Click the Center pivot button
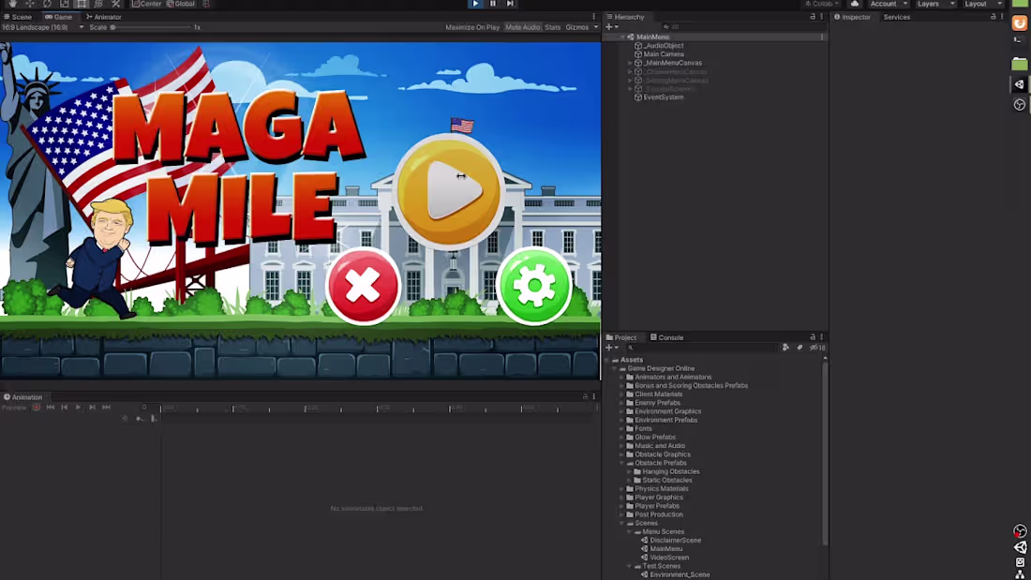1031x580 pixels. [148, 4]
